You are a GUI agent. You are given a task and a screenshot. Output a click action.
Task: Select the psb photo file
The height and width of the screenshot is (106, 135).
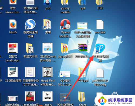coord(48,2)
